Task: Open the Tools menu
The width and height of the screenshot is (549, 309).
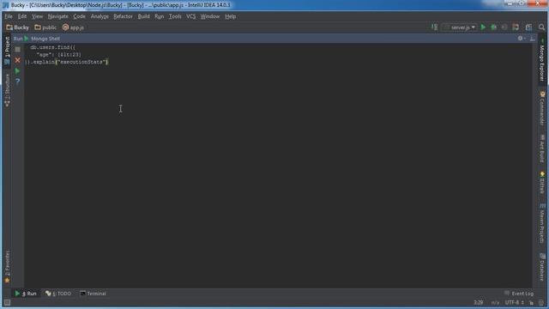Action: point(175,16)
